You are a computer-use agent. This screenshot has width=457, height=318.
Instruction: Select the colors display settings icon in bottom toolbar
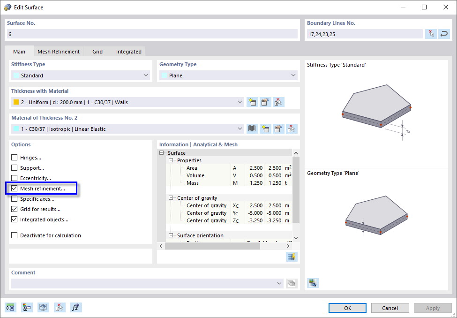point(27,307)
